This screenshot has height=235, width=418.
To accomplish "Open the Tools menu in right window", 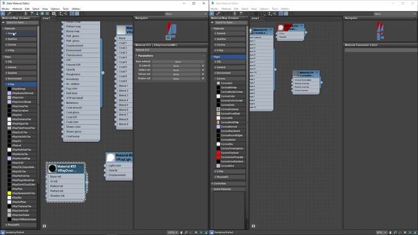I will click(275, 8).
